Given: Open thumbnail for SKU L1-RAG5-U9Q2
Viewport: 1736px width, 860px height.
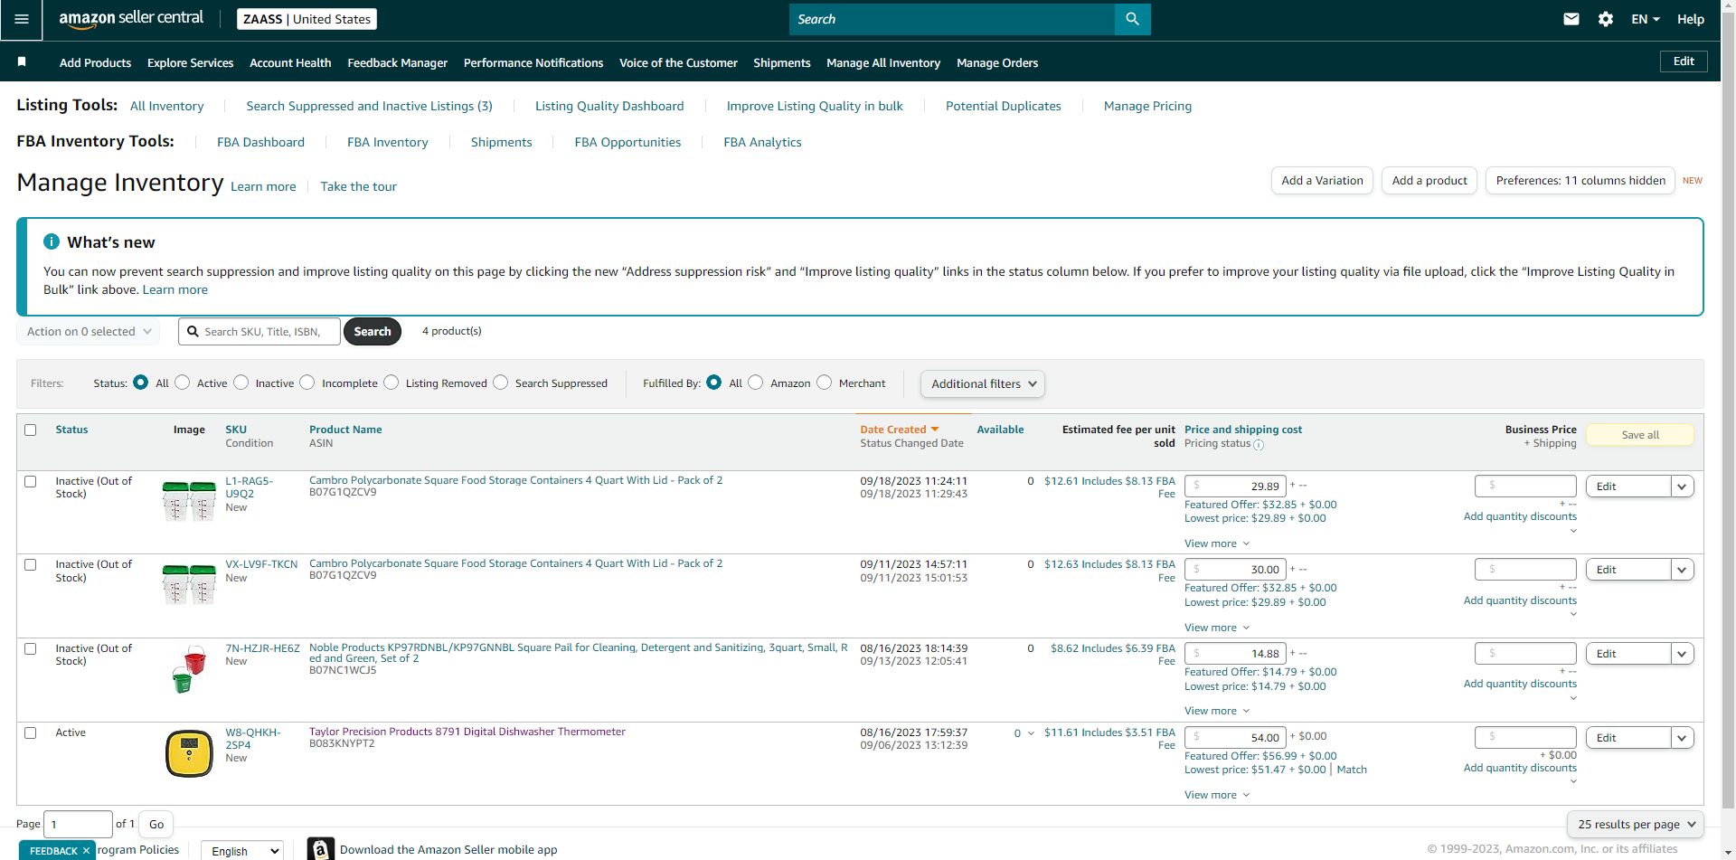Looking at the screenshot, I should [x=189, y=501].
